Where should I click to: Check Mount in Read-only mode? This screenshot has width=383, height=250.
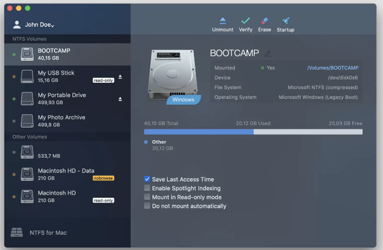[147, 197]
